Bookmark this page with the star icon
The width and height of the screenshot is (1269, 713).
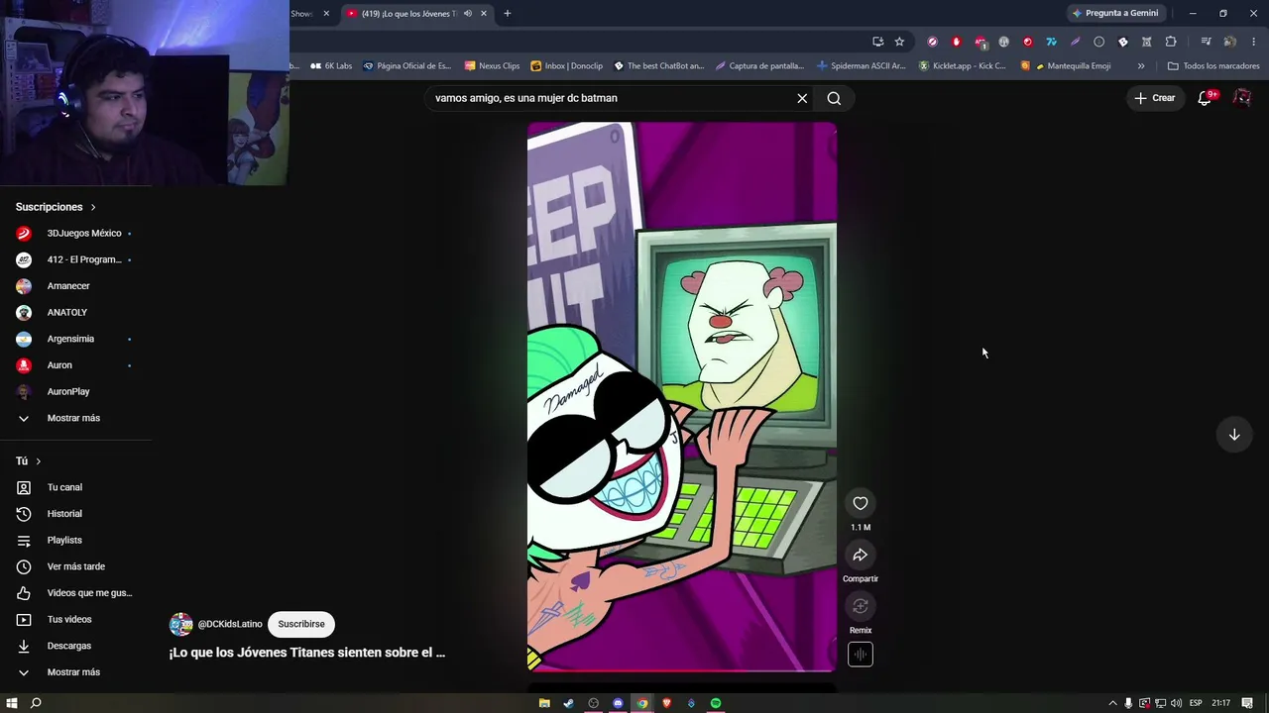899,42
